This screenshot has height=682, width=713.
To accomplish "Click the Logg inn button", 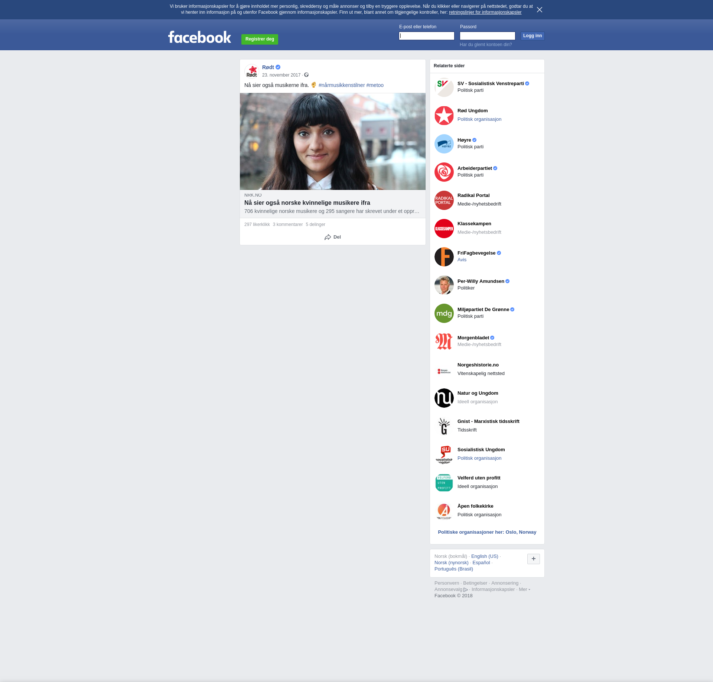I will pyautogui.click(x=532, y=36).
